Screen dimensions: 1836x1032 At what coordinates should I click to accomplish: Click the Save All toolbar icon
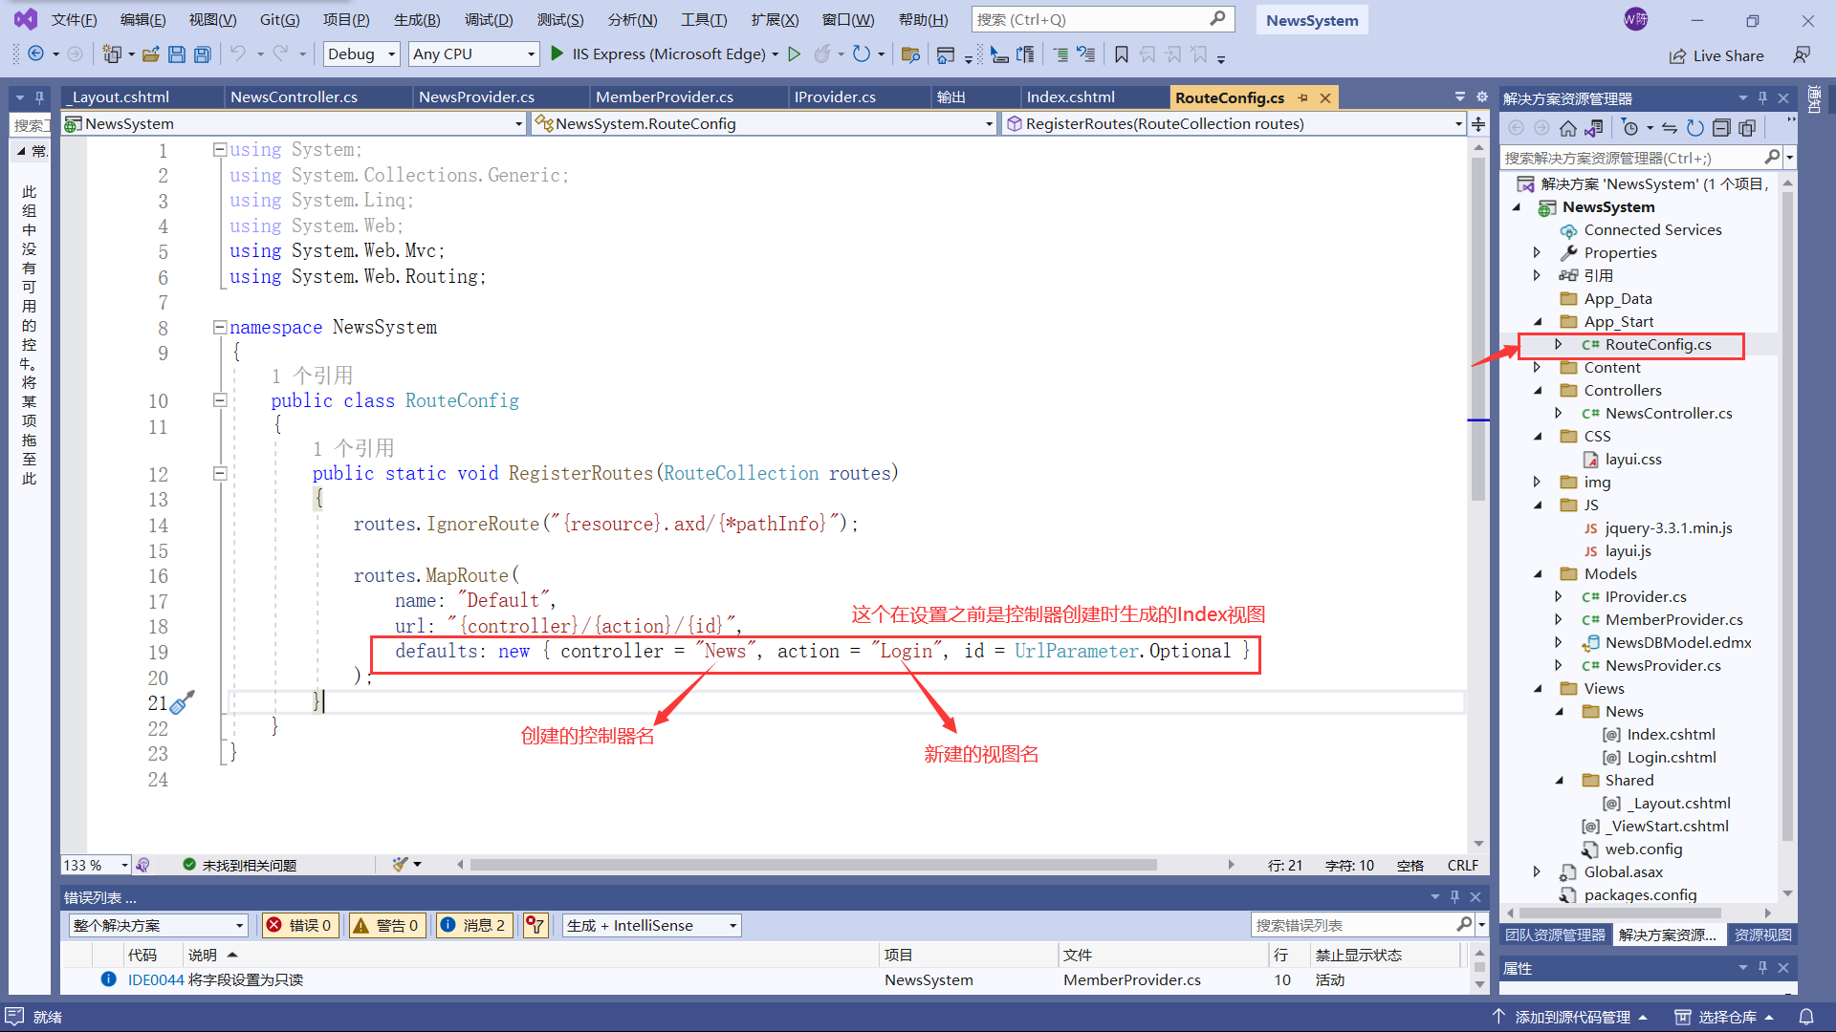tap(202, 54)
